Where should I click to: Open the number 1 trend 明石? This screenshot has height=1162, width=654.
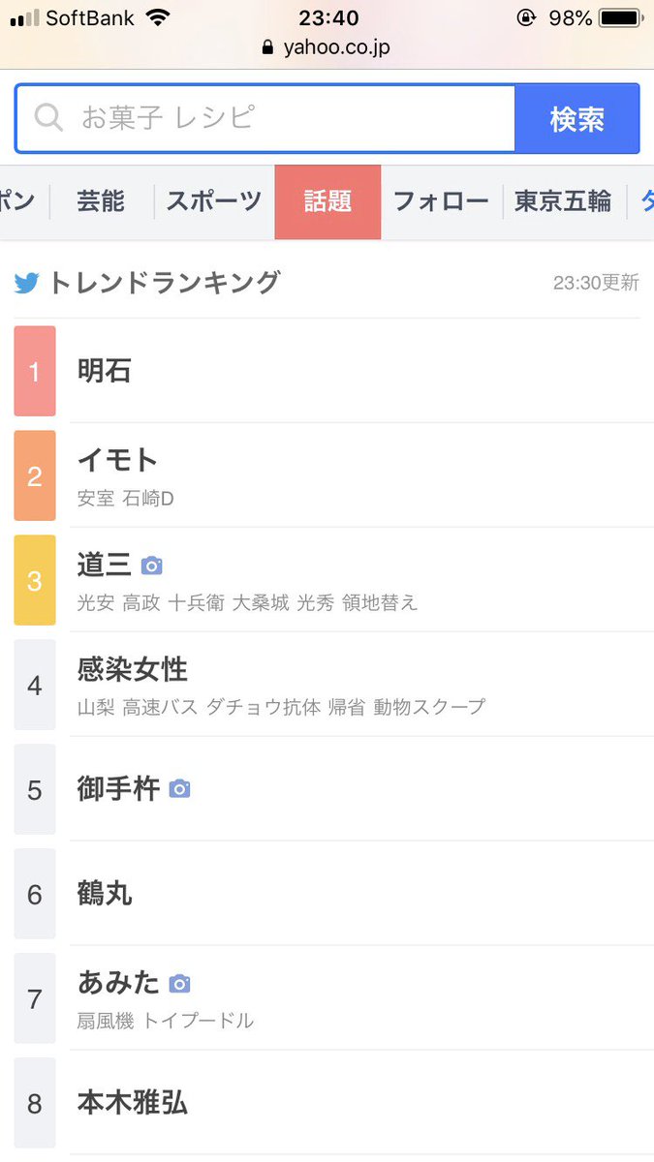tap(327, 371)
